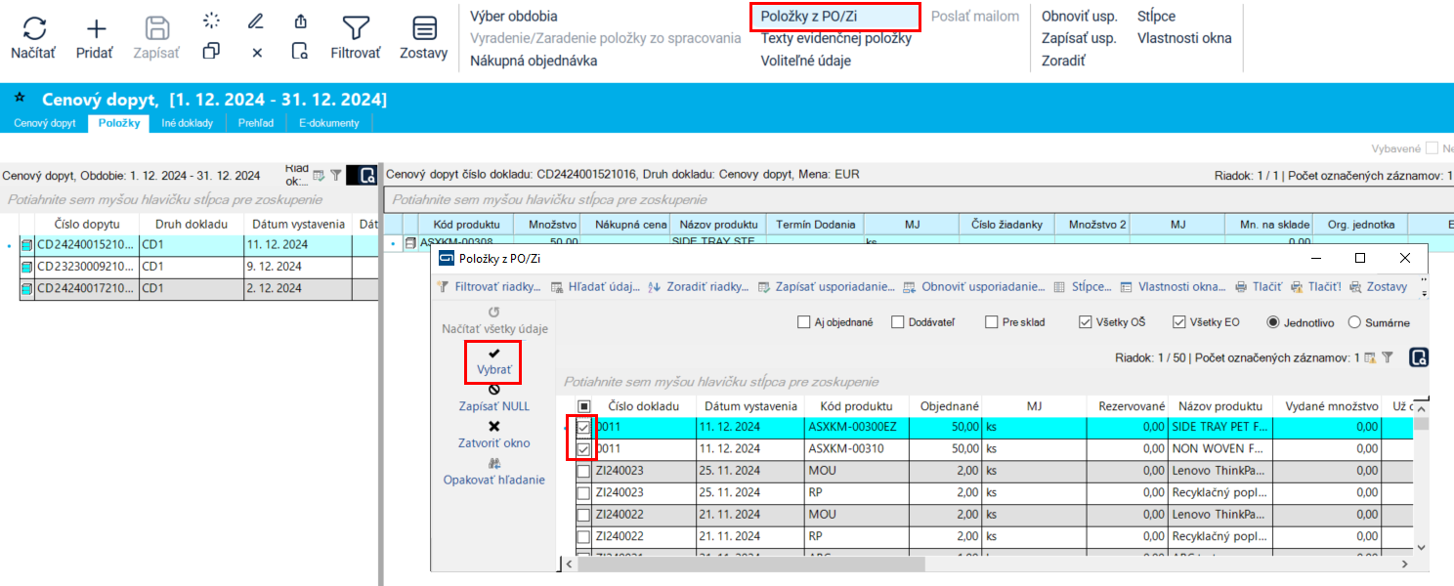This screenshot has width=1454, height=586.
Task: Select the Sumárne radio button
Action: coord(1354,322)
